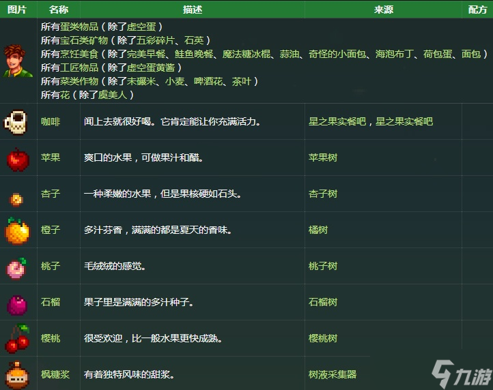493x390 pixels.
Task: Open the 虚空蛋 exception link
Action: (141, 27)
